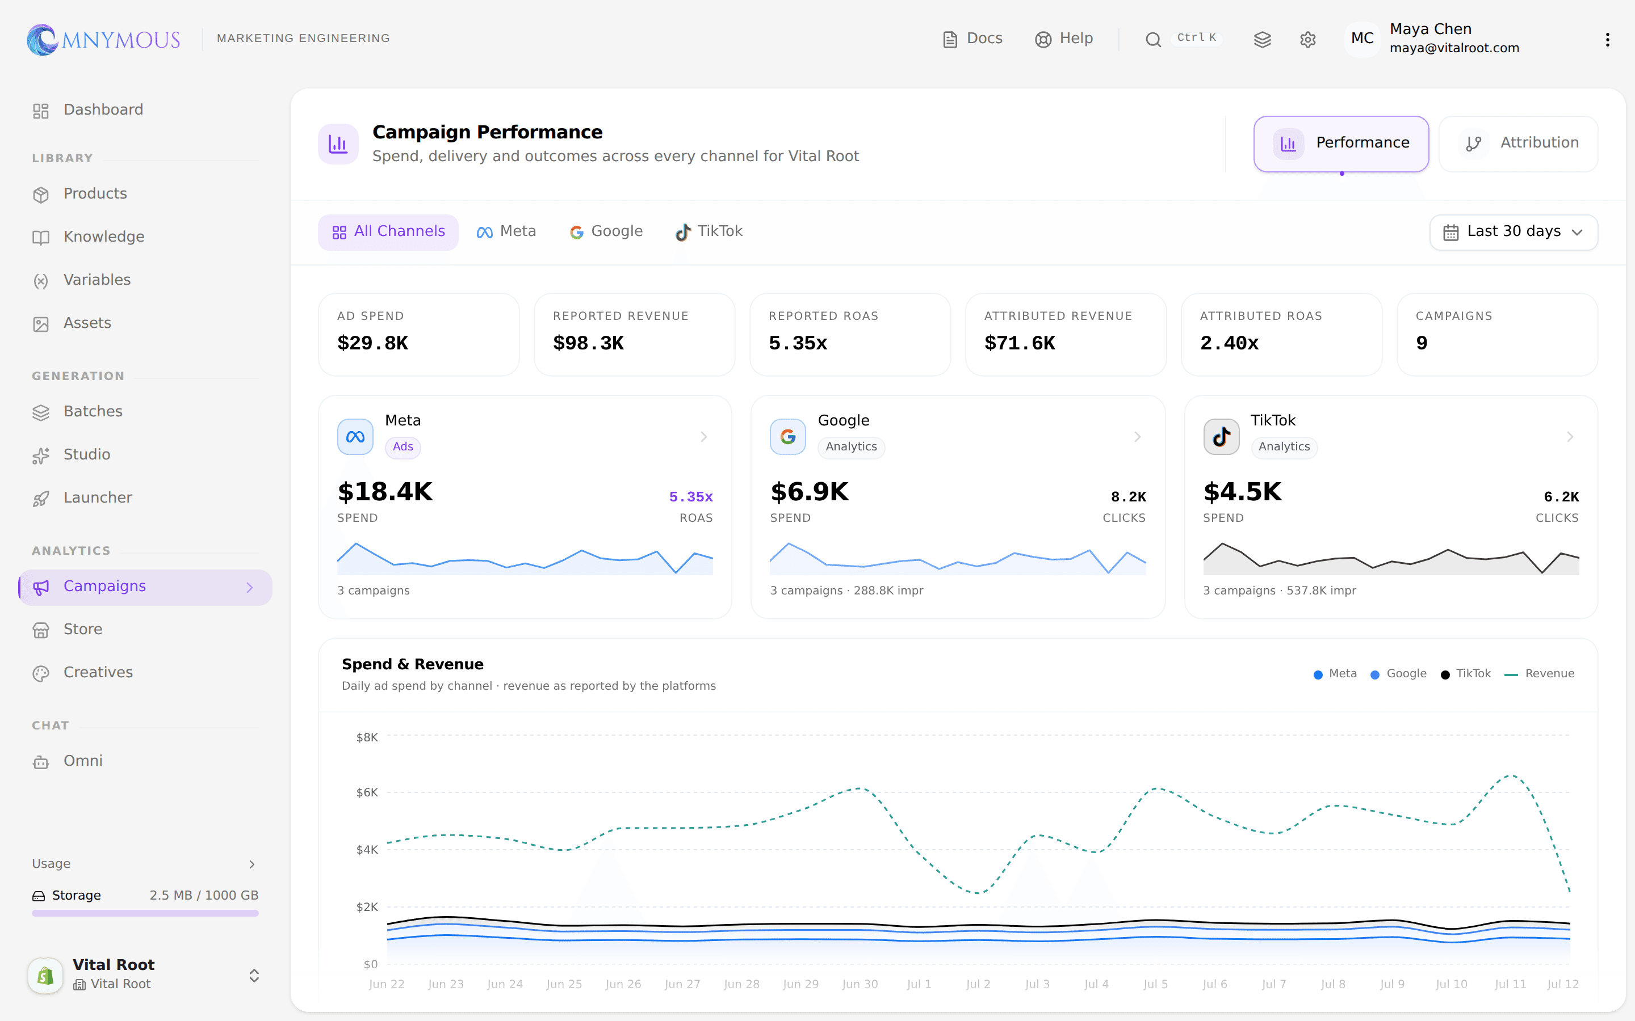Open settings gear icon in header

pos(1307,39)
